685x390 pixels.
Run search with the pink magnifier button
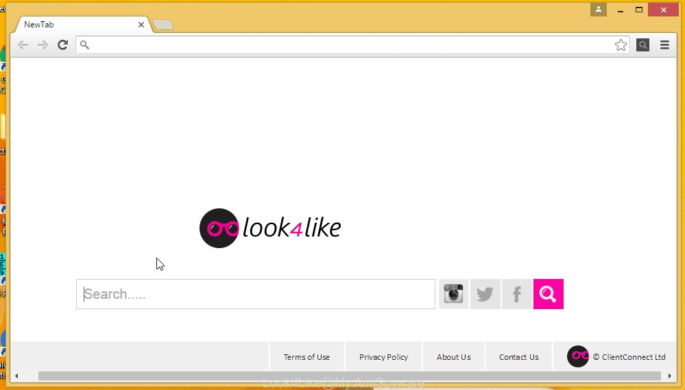click(549, 294)
